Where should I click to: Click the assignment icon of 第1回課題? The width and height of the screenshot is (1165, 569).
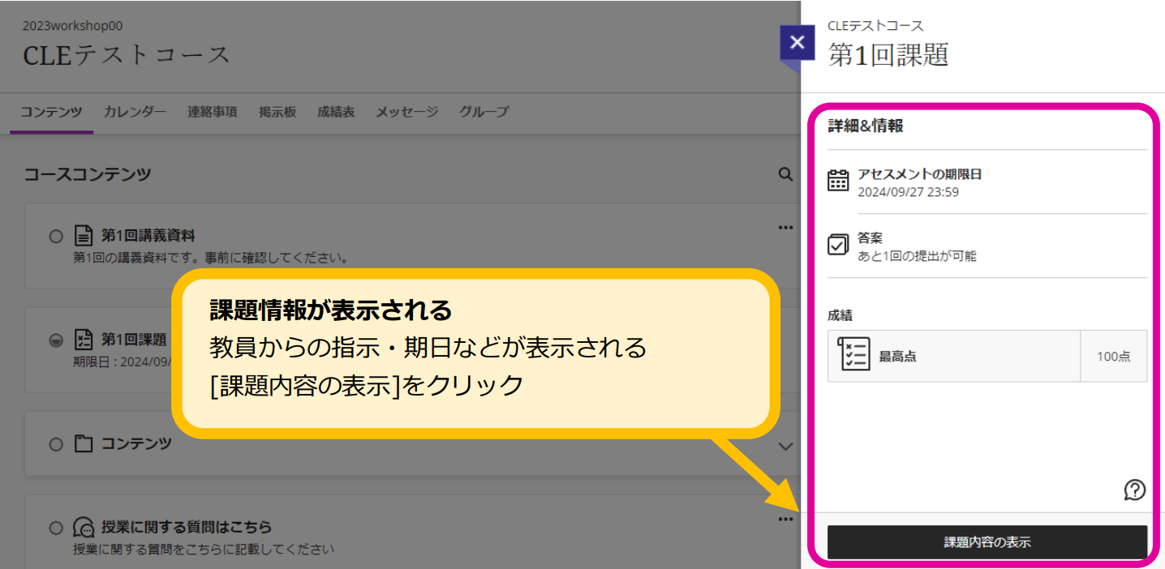83,340
